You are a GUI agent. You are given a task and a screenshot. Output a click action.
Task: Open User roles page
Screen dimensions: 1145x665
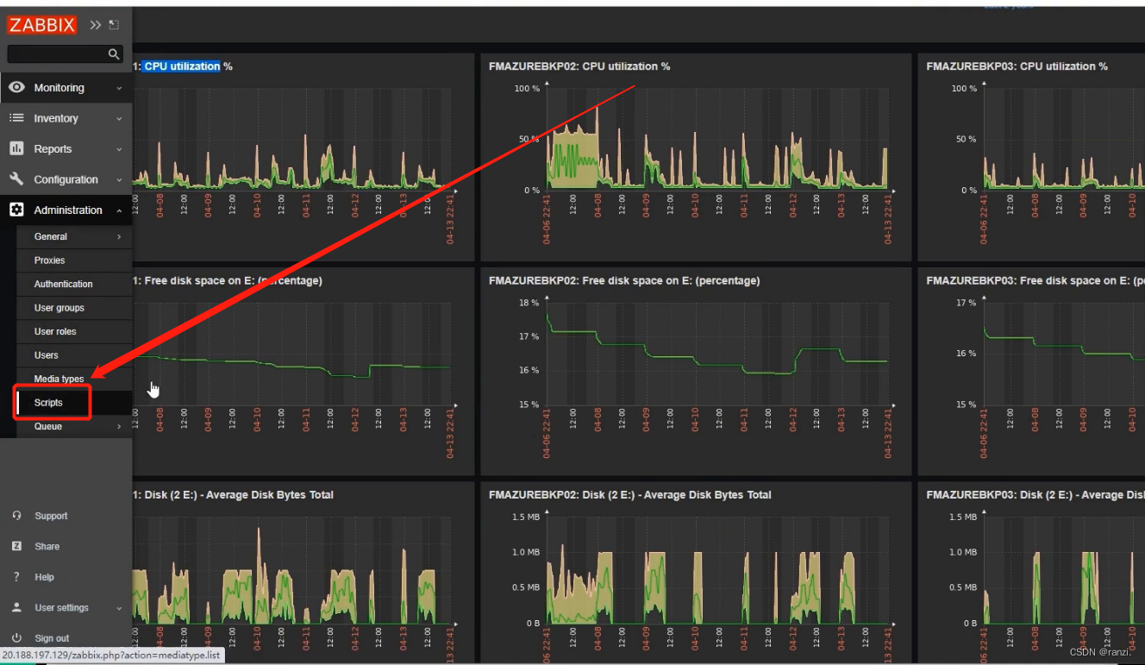coord(74,331)
